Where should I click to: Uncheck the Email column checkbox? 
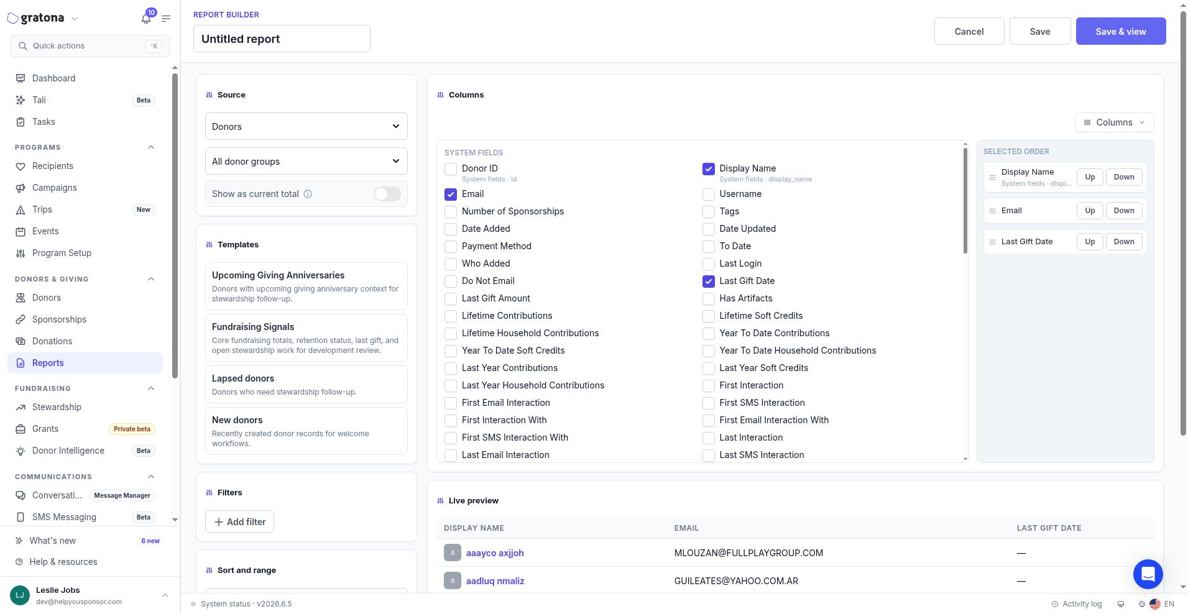[451, 195]
